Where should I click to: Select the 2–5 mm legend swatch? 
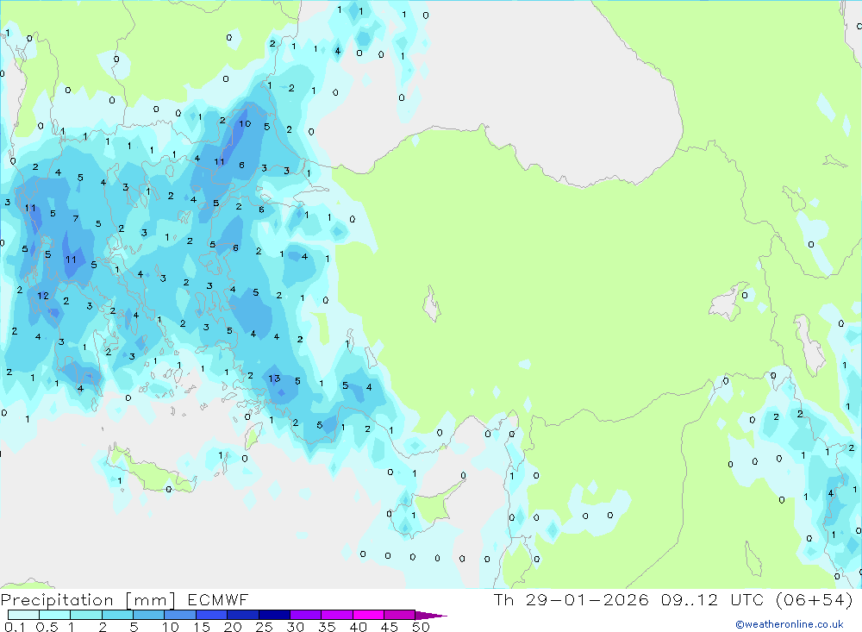(x=117, y=615)
